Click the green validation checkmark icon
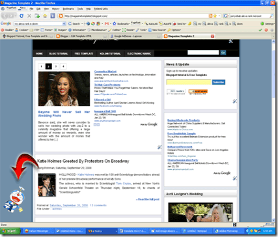The image size is (278, 237). (x=260, y=30)
